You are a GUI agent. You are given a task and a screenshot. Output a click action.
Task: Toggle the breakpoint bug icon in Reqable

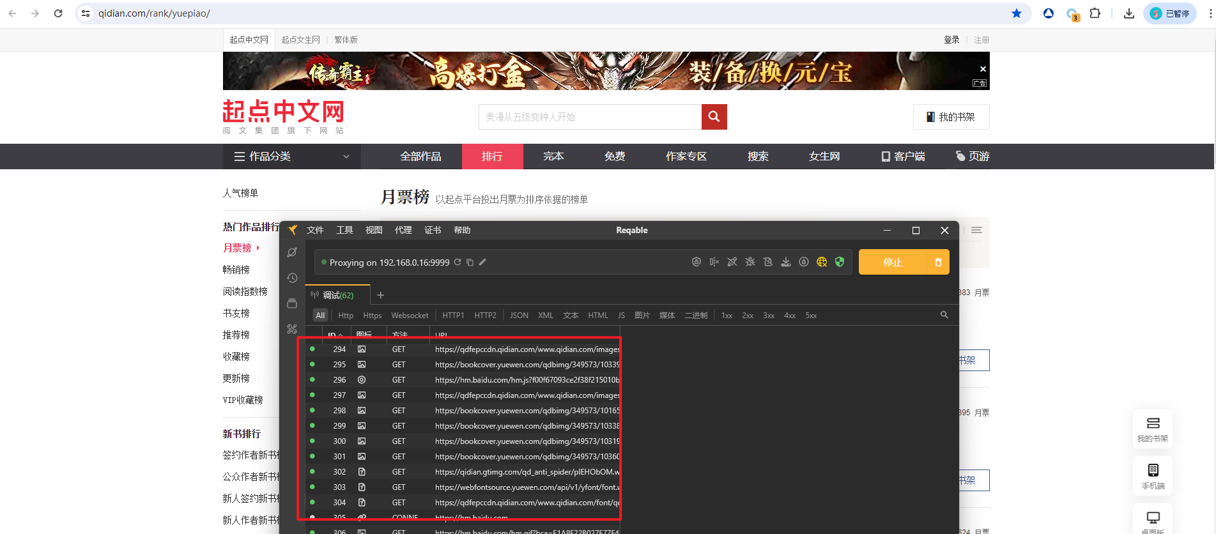[x=750, y=262]
